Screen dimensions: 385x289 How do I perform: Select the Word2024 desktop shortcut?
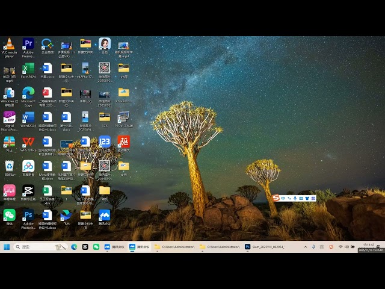coord(28,119)
